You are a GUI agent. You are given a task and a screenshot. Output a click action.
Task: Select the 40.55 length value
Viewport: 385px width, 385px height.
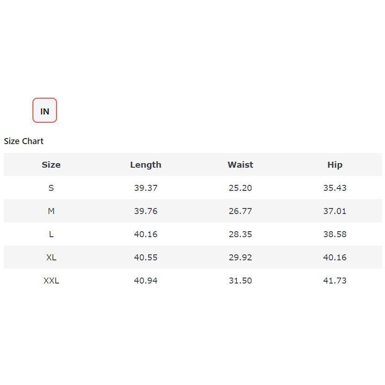tap(145, 258)
